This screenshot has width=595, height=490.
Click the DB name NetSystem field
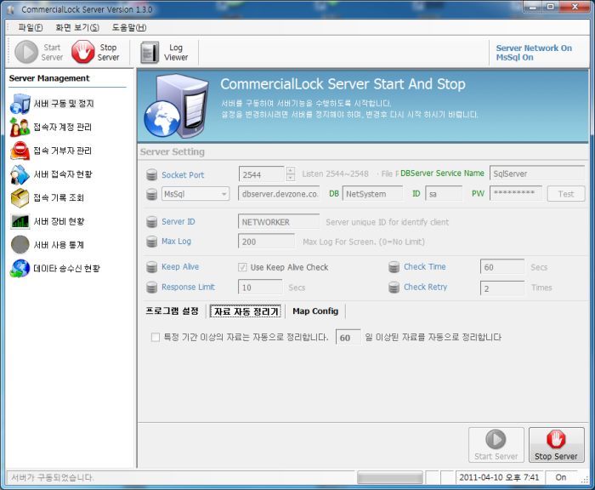tap(372, 194)
